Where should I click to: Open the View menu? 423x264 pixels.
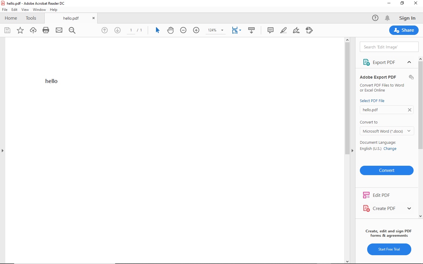click(x=25, y=10)
